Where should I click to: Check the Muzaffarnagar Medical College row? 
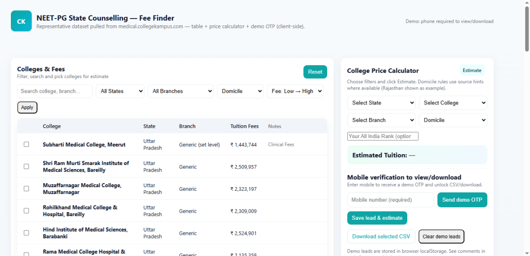[26, 189]
